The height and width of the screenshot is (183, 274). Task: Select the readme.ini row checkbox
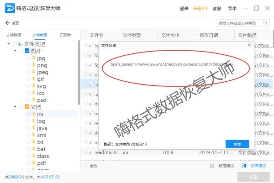(86, 152)
